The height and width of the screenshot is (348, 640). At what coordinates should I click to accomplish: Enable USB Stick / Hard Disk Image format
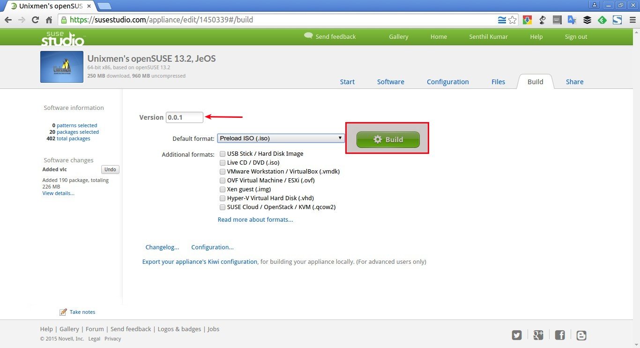tap(223, 154)
